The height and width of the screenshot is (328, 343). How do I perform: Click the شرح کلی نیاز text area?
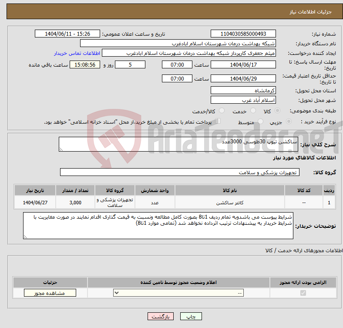tap(178, 144)
